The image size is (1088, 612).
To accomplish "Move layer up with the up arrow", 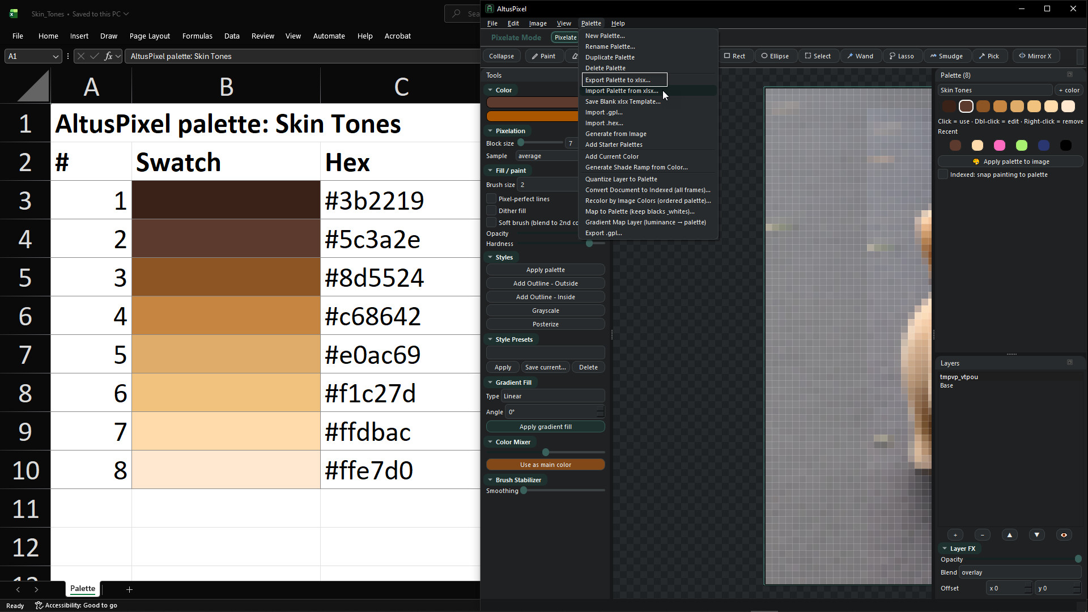I will [1010, 535].
